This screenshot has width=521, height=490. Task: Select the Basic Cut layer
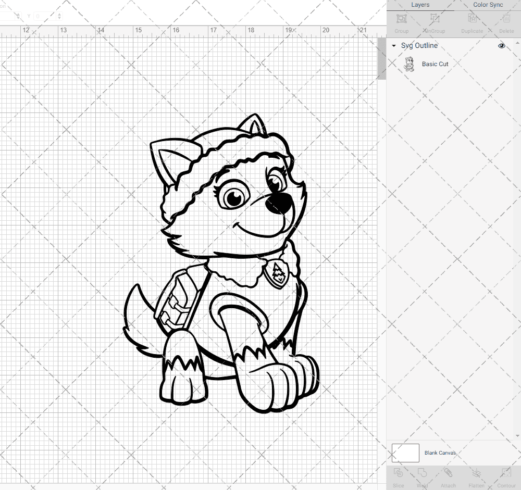pyautogui.click(x=435, y=64)
